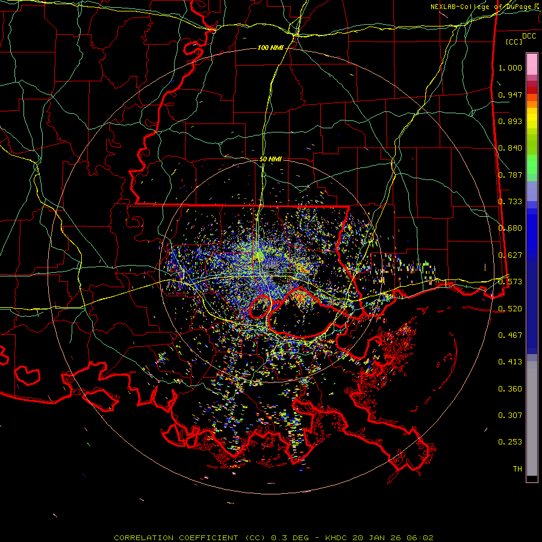Click the 0.307 color scale value
Image resolution: width=542 pixels, height=542 pixels.
click(510, 416)
